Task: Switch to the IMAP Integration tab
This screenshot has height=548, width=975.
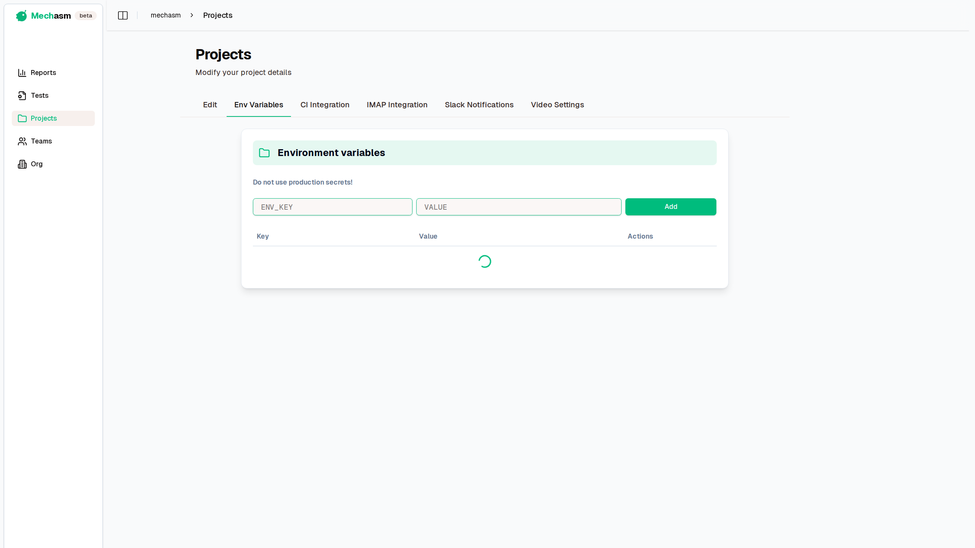Action: (397, 105)
